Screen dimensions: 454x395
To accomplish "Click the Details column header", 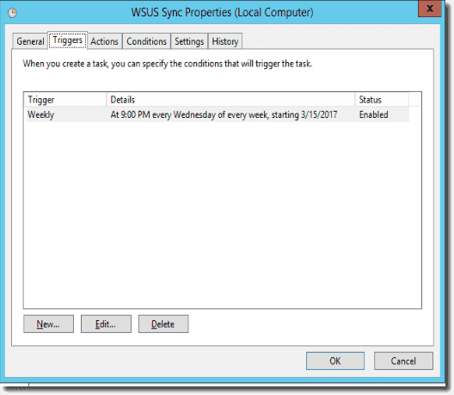I will [230, 100].
